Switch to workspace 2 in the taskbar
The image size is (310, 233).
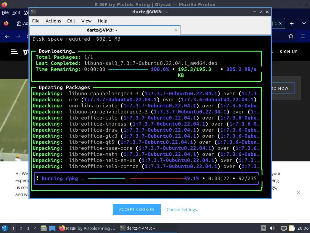tap(21, 228)
